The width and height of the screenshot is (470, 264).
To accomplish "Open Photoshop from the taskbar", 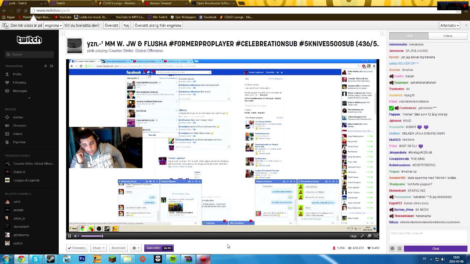I will (82, 259).
